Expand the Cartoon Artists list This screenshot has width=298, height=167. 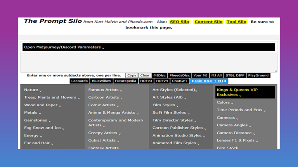pos(105,97)
